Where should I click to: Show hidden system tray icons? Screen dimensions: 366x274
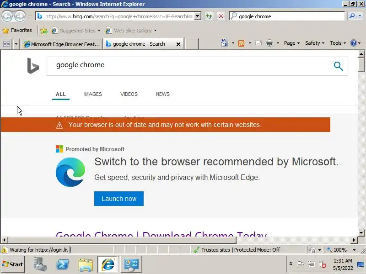click(291, 264)
